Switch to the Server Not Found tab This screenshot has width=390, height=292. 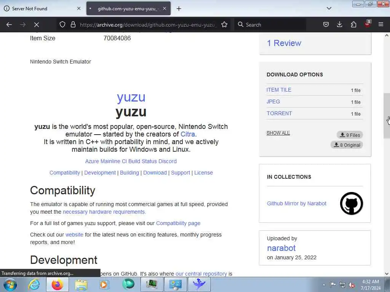42,8
